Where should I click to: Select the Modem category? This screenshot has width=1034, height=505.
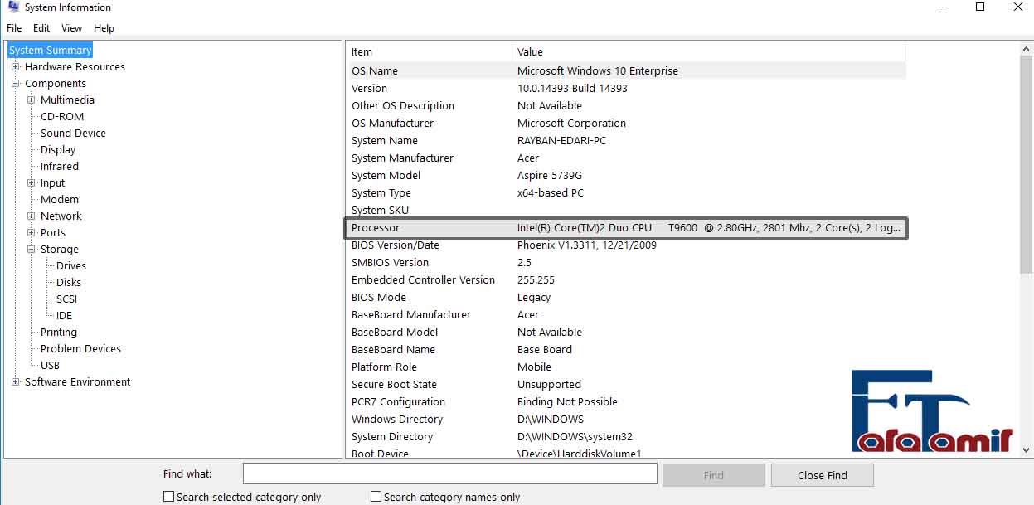(60, 200)
